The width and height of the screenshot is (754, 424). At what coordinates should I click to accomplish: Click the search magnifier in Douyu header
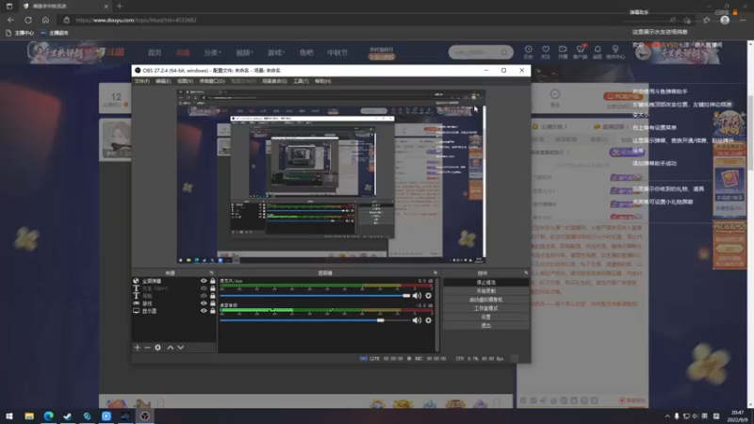504,52
